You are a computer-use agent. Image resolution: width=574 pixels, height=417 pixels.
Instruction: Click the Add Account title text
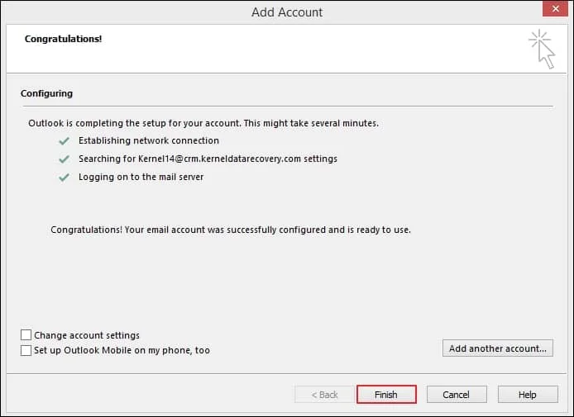(287, 12)
